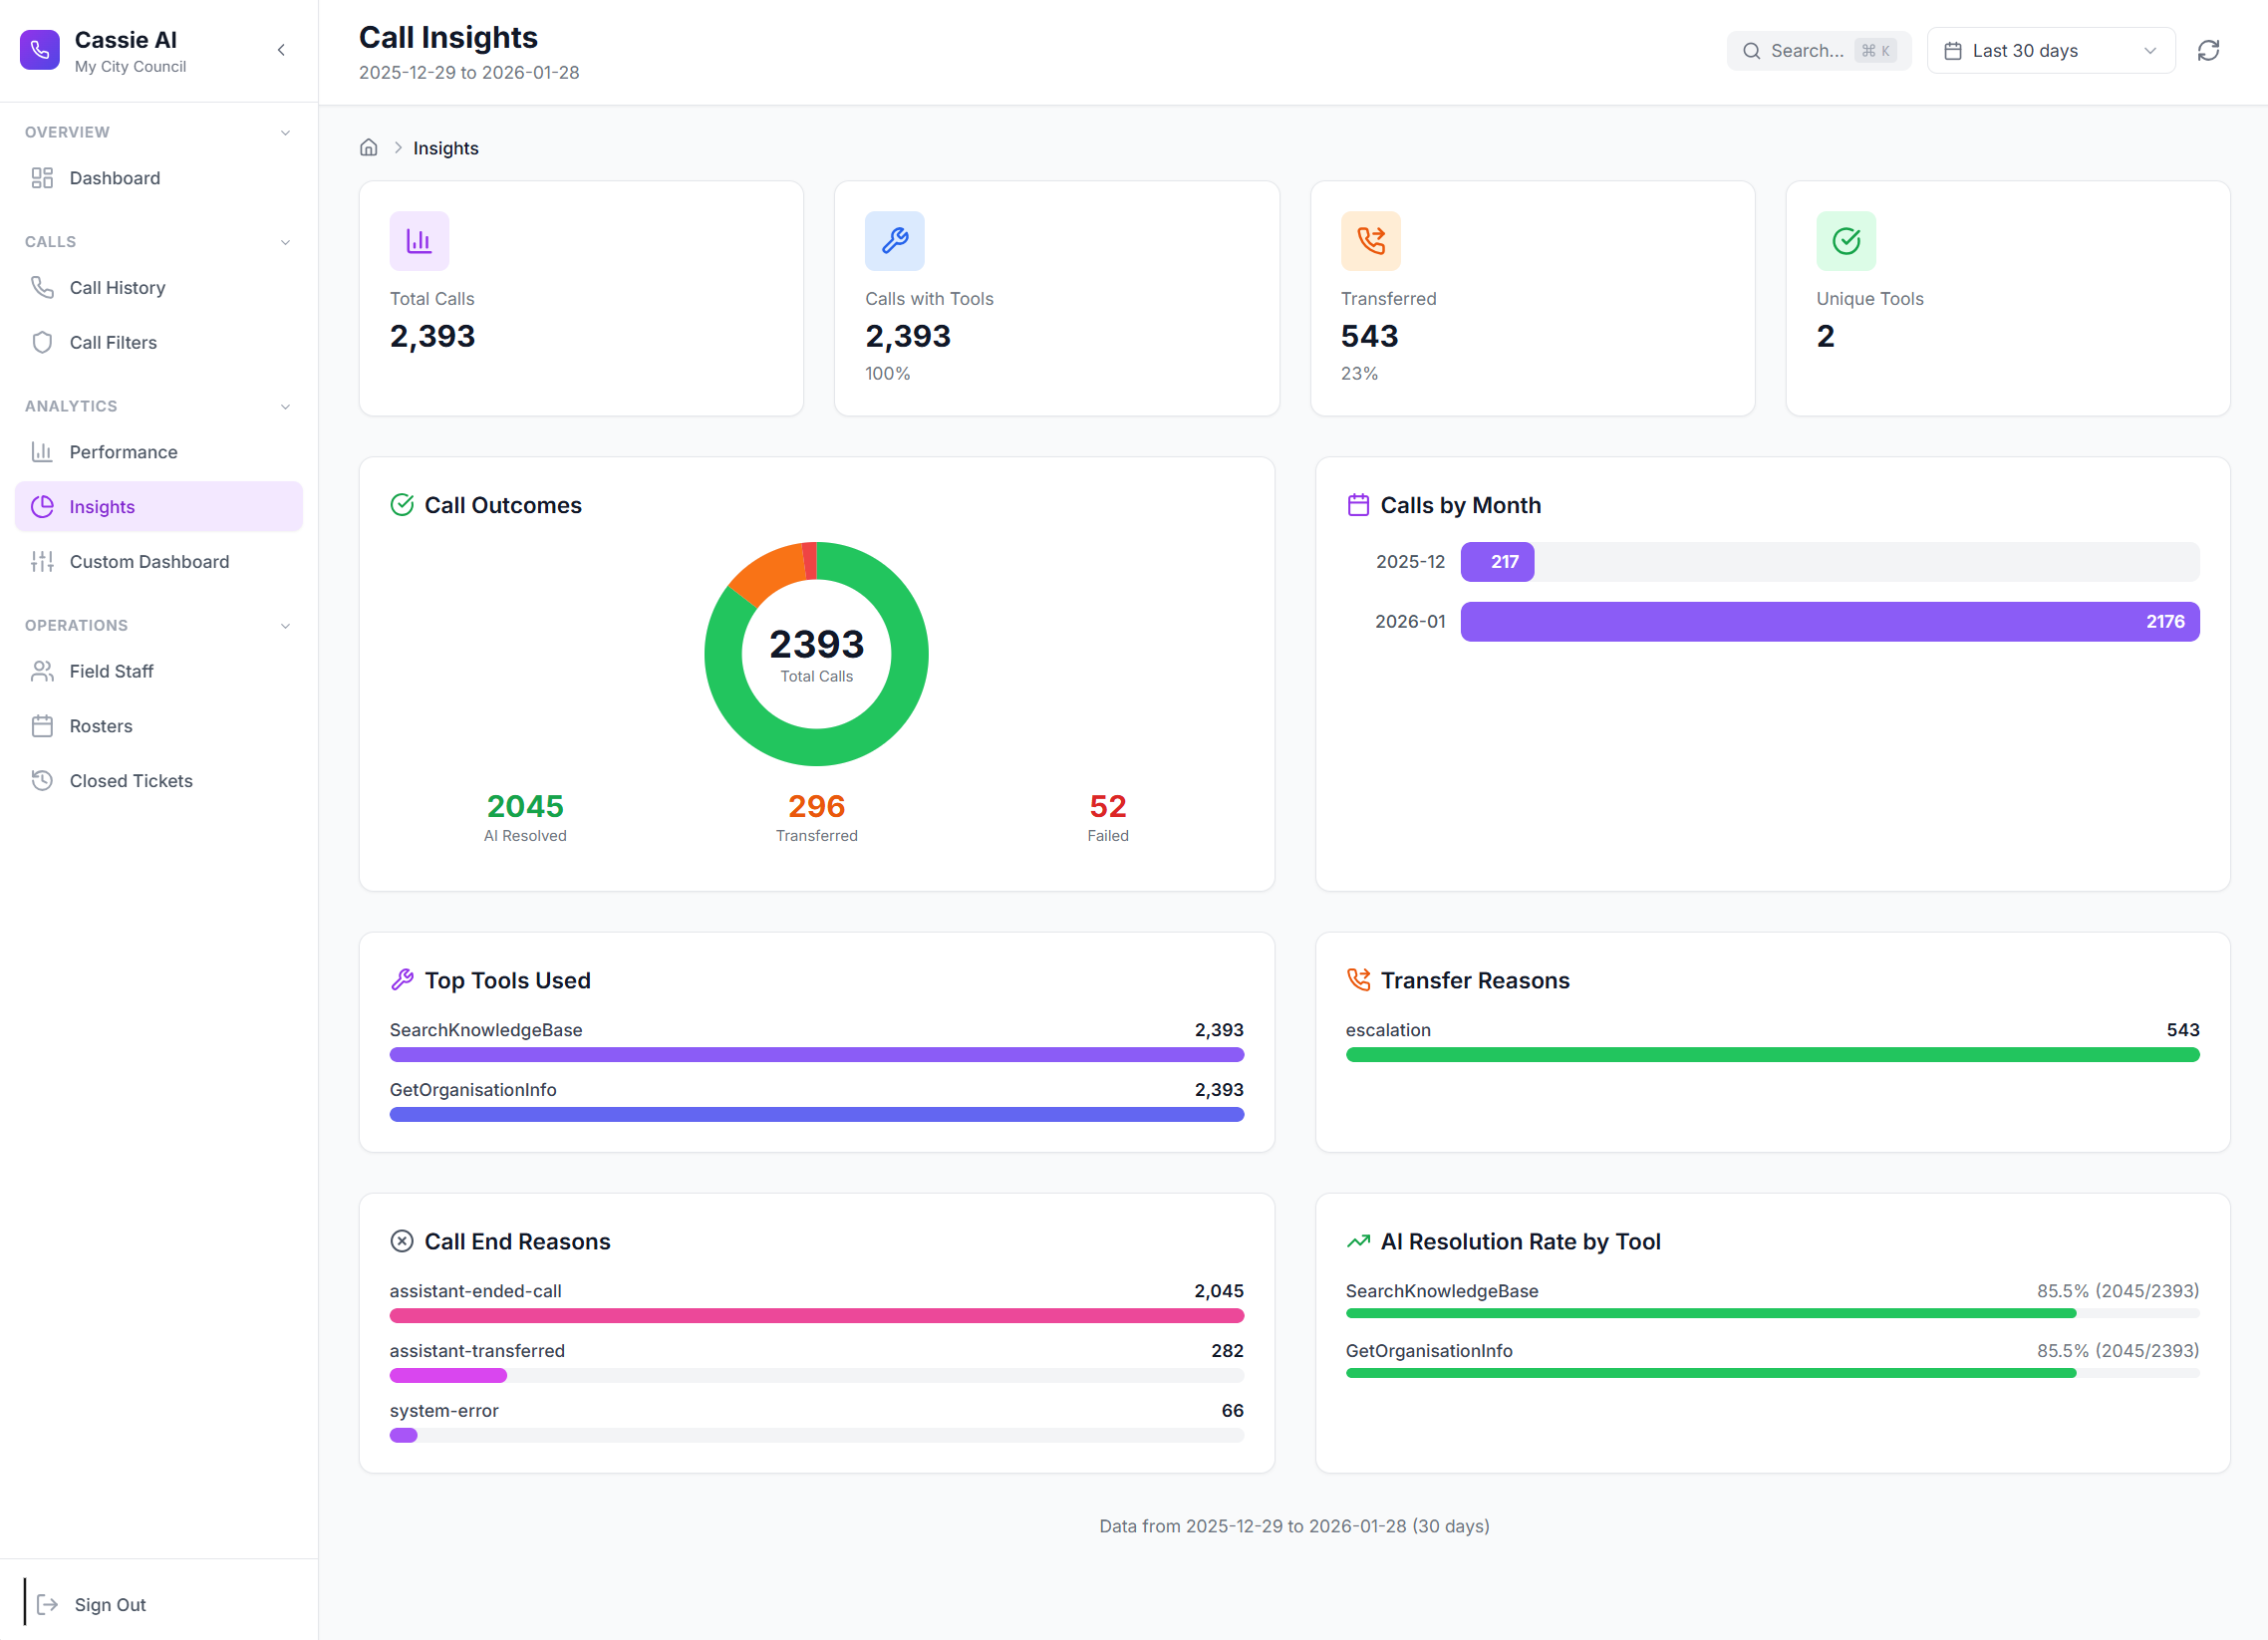
Task: Click the Top Tools Used wrench icon
Action: 402,980
